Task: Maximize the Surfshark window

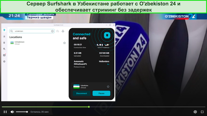Action: (x=110, y=25)
